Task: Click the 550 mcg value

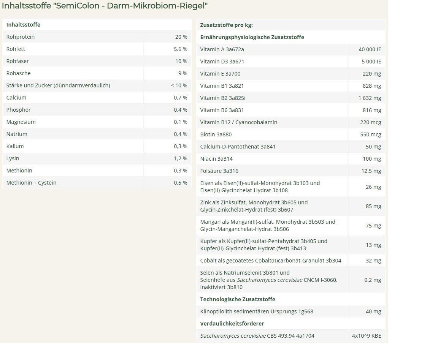Action: pos(371,134)
